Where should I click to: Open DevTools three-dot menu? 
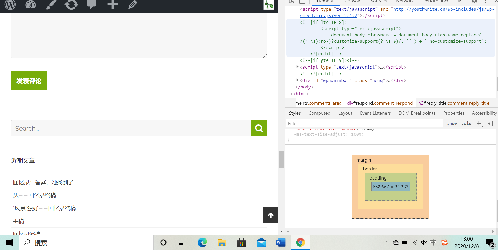(x=485, y=2)
